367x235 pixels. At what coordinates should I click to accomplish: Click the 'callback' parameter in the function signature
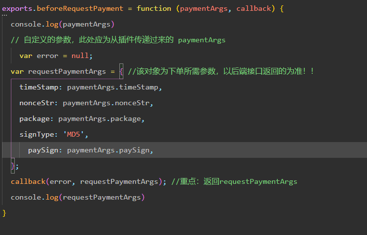click(x=254, y=9)
